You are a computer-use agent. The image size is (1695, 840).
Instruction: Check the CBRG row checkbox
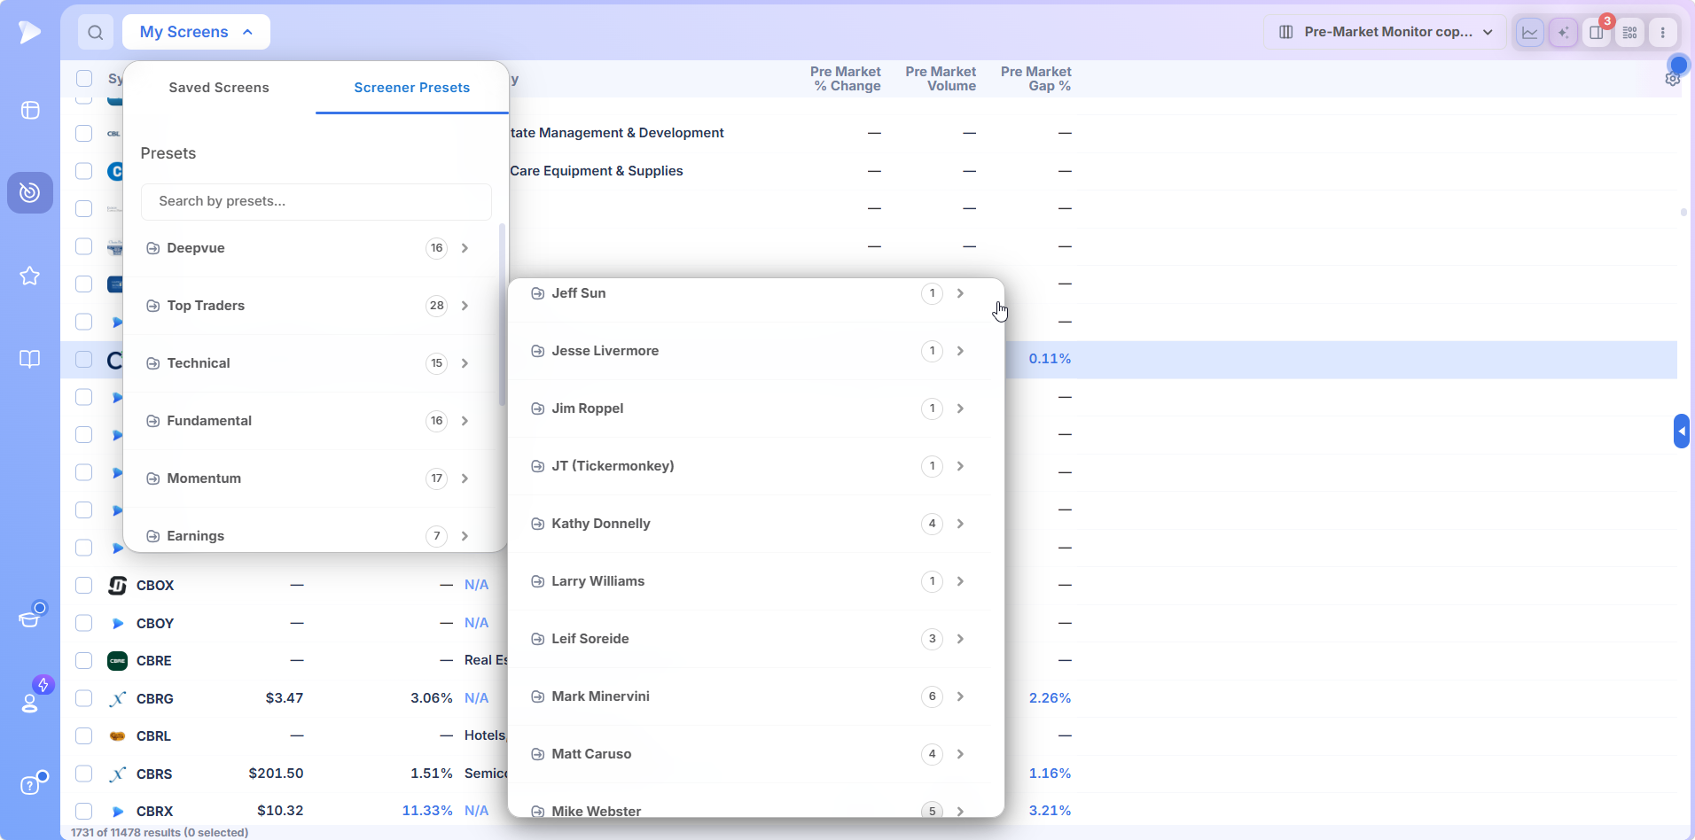click(84, 698)
